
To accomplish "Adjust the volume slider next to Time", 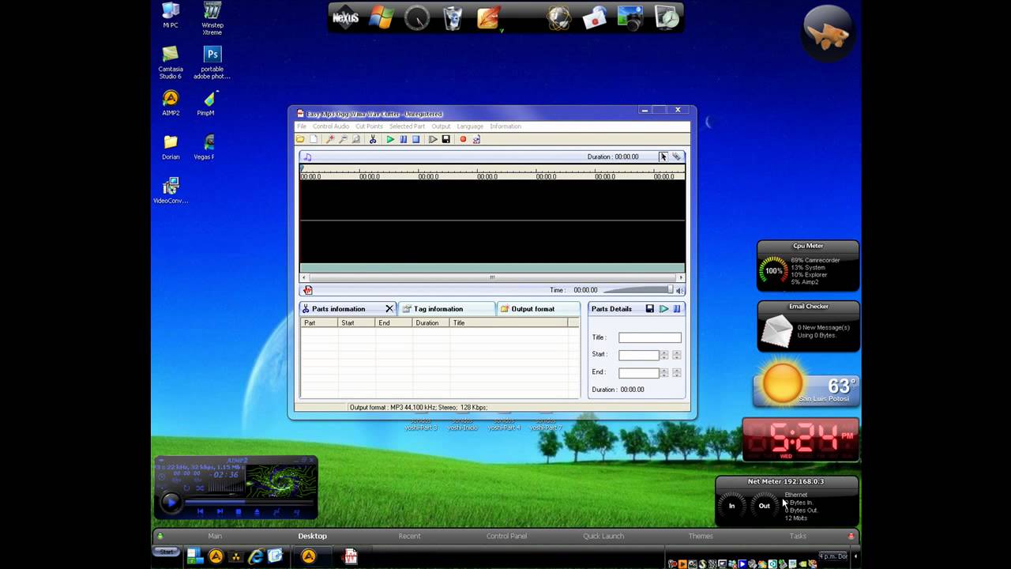I will point(637,290).
